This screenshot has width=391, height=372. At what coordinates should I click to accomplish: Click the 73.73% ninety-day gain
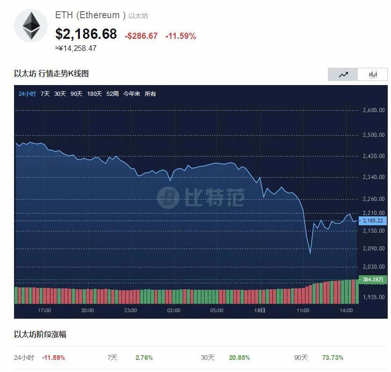[x=331, y=357]
